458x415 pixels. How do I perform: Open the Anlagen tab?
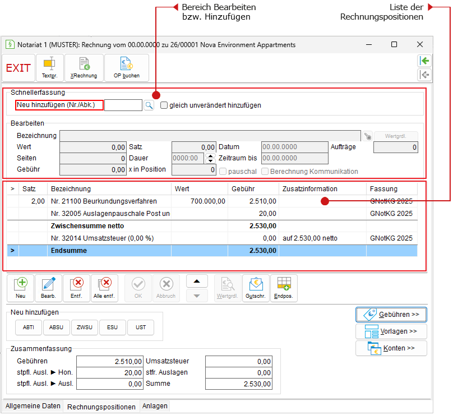tap(155, 406)
